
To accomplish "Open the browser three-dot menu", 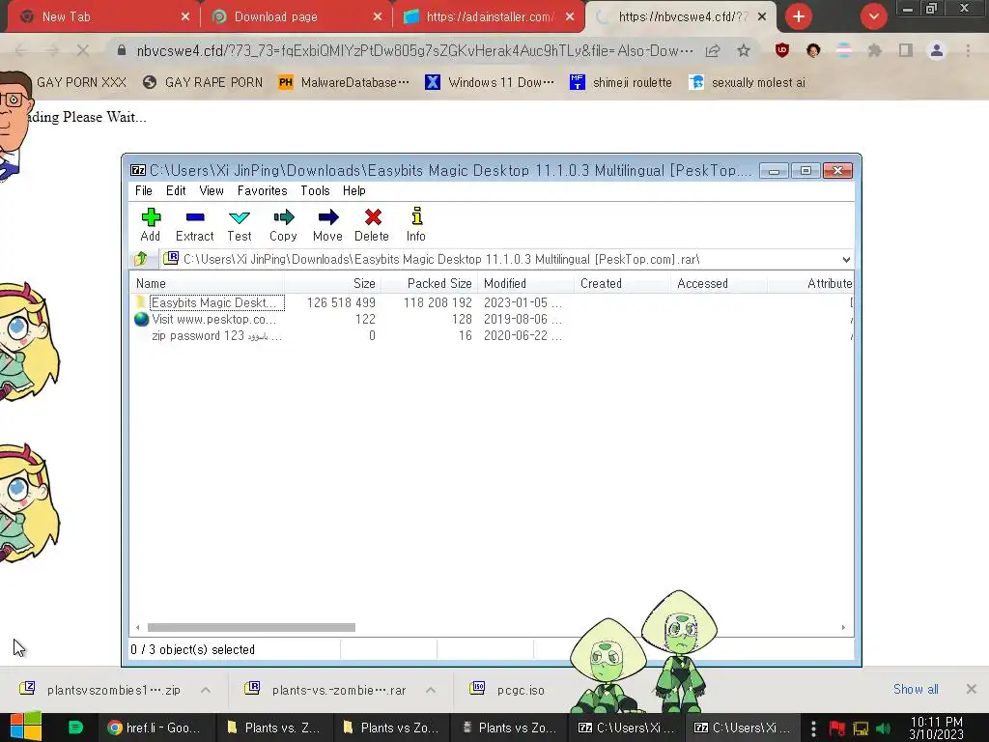I will click(968, 50).
